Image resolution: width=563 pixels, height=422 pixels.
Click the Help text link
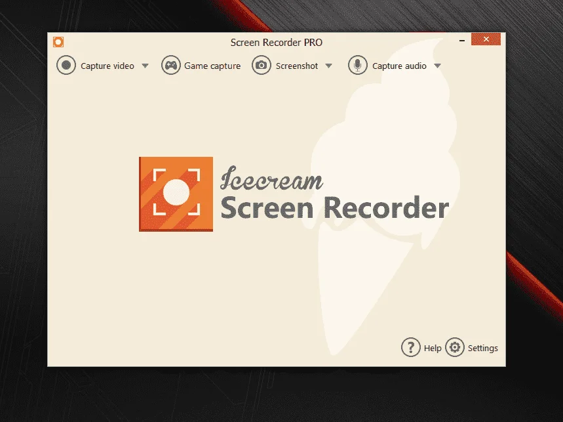pos(433,348)
